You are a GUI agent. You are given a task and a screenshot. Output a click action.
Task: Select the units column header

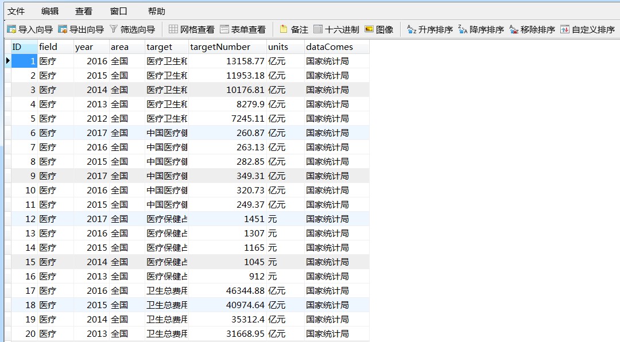(285, 46)
